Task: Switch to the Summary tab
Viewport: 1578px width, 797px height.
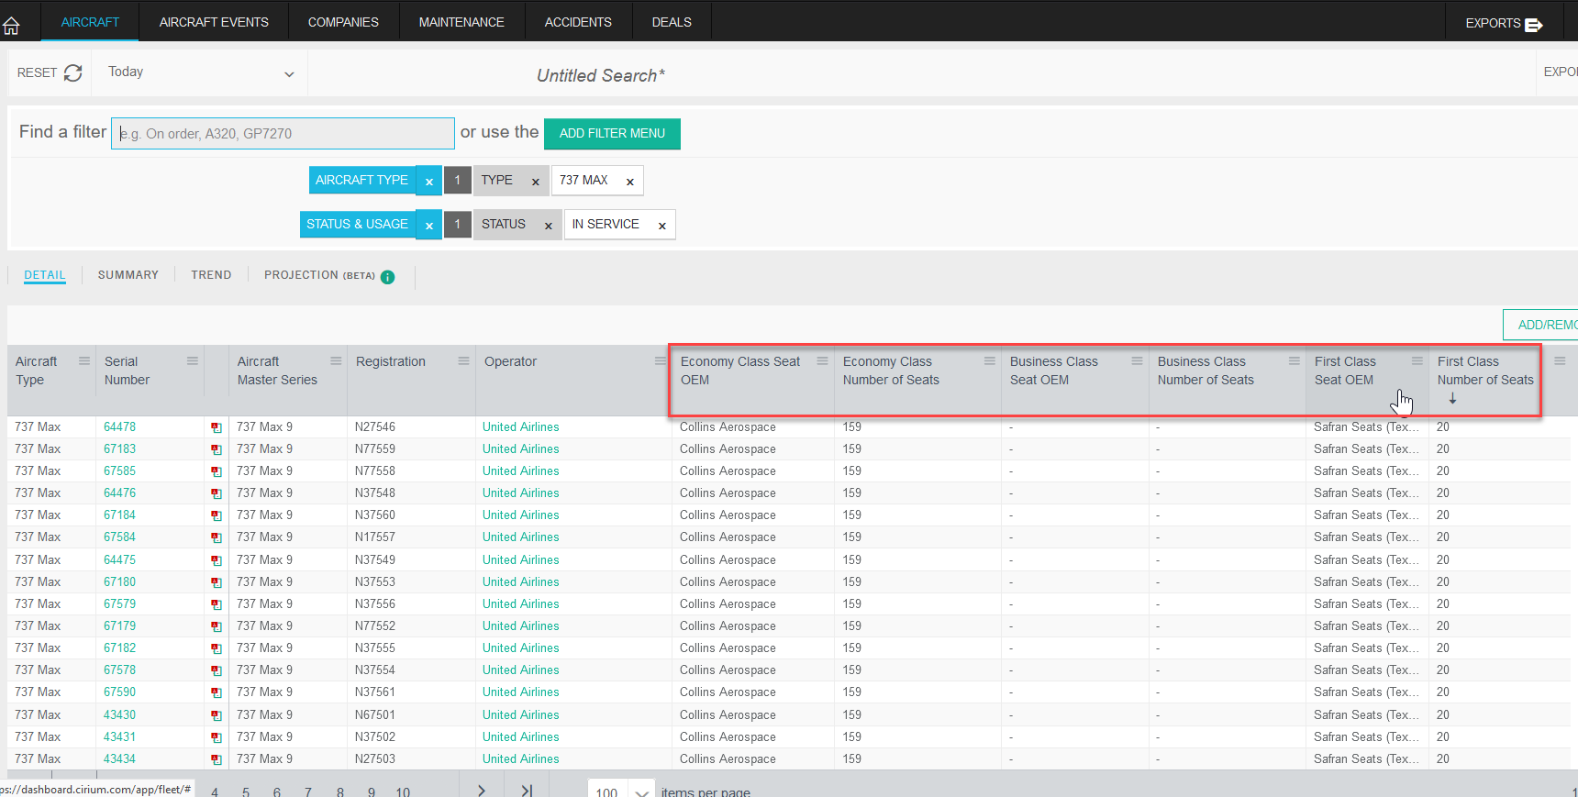Action: click(x=128, y=275)
